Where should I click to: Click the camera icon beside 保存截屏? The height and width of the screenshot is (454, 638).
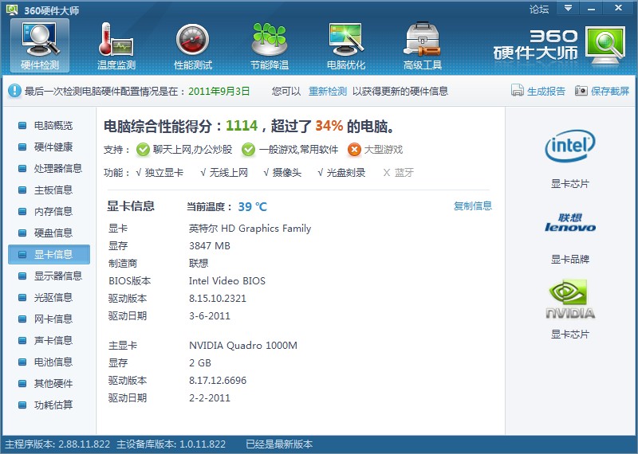point(581,90)
